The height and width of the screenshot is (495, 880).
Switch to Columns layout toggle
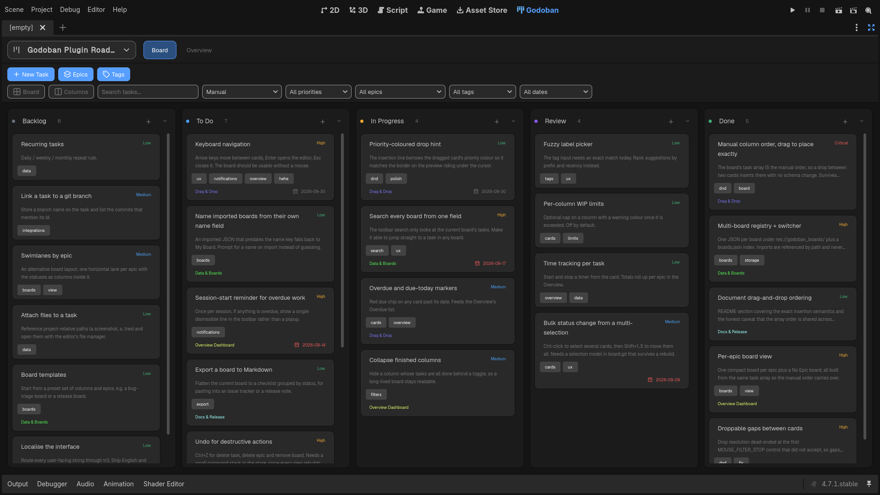(71, 92)
